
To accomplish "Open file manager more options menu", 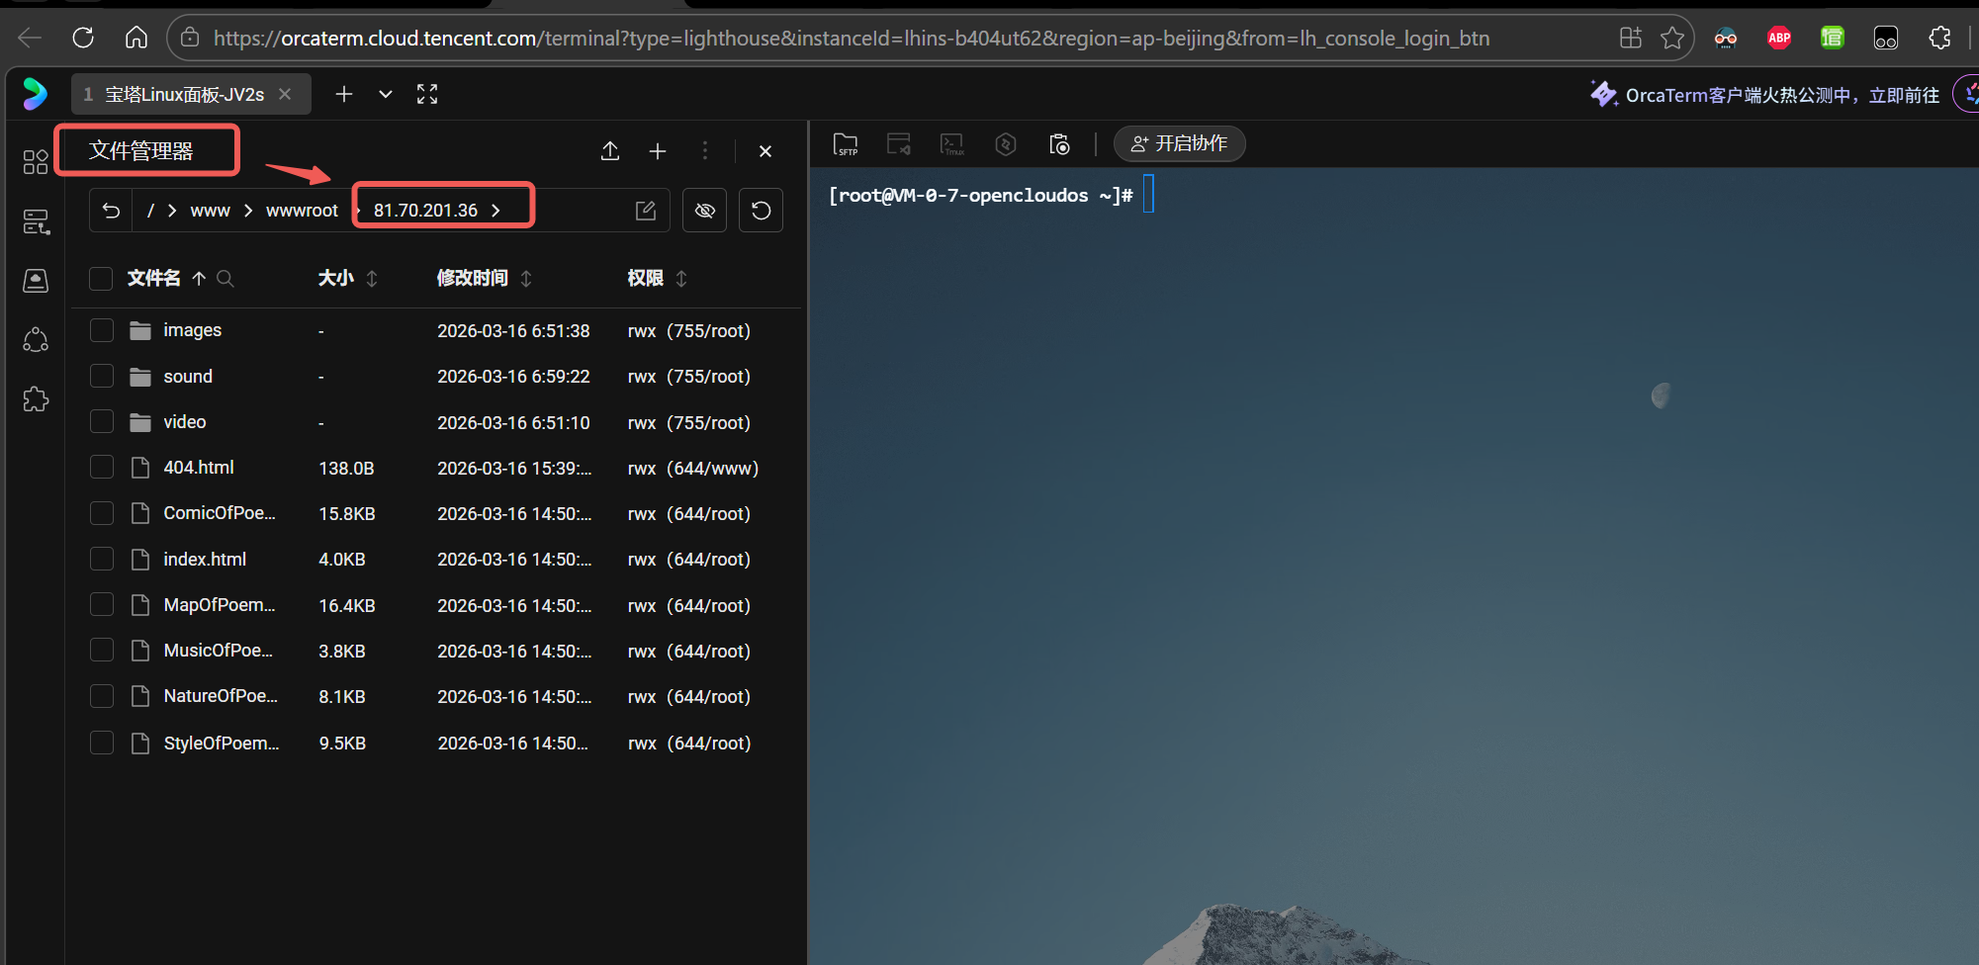I will [x=705, y=150].
